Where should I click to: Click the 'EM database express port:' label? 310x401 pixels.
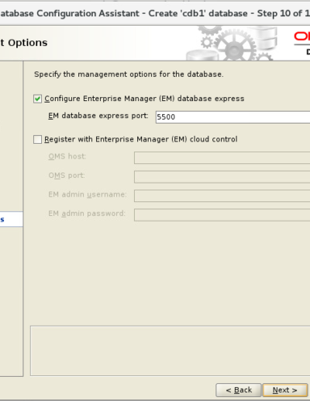98,116
